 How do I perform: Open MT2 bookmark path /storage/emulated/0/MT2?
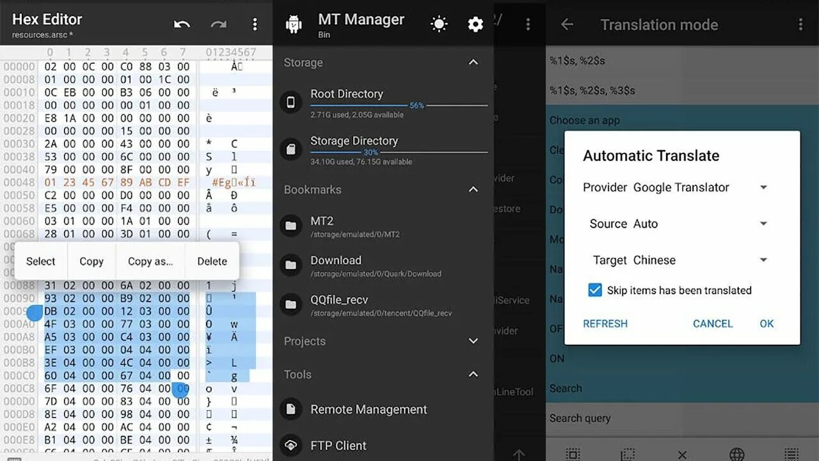click(x=384, y=226)
